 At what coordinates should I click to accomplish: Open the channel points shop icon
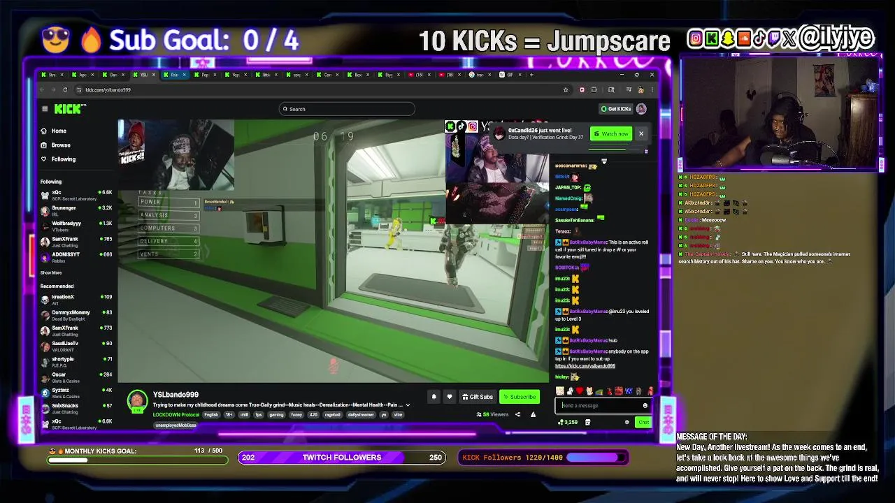(587, 422)
